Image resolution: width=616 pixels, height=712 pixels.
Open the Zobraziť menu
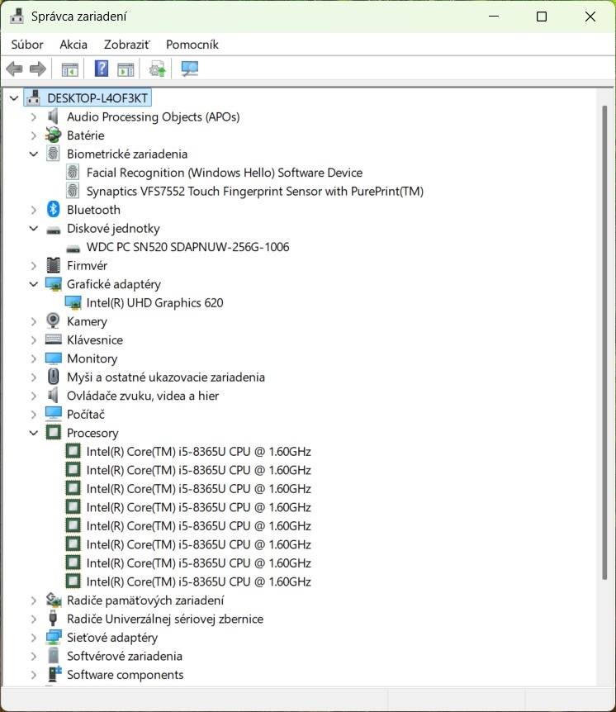[126, 45]
